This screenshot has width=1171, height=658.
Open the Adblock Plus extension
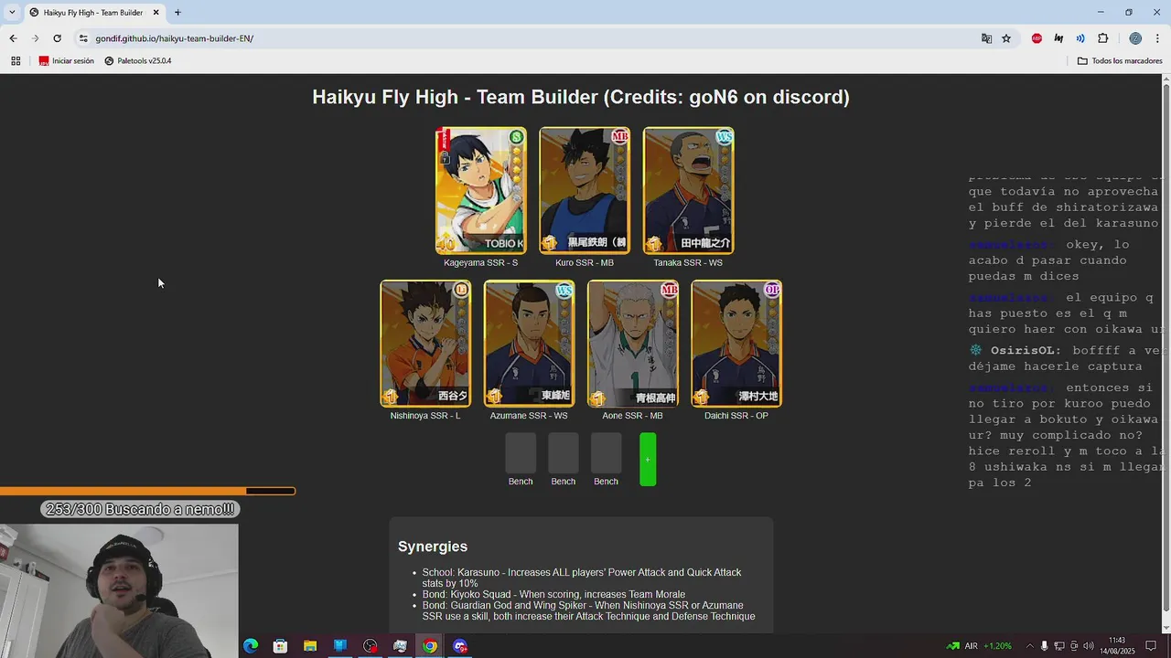tap(1037, 38)
